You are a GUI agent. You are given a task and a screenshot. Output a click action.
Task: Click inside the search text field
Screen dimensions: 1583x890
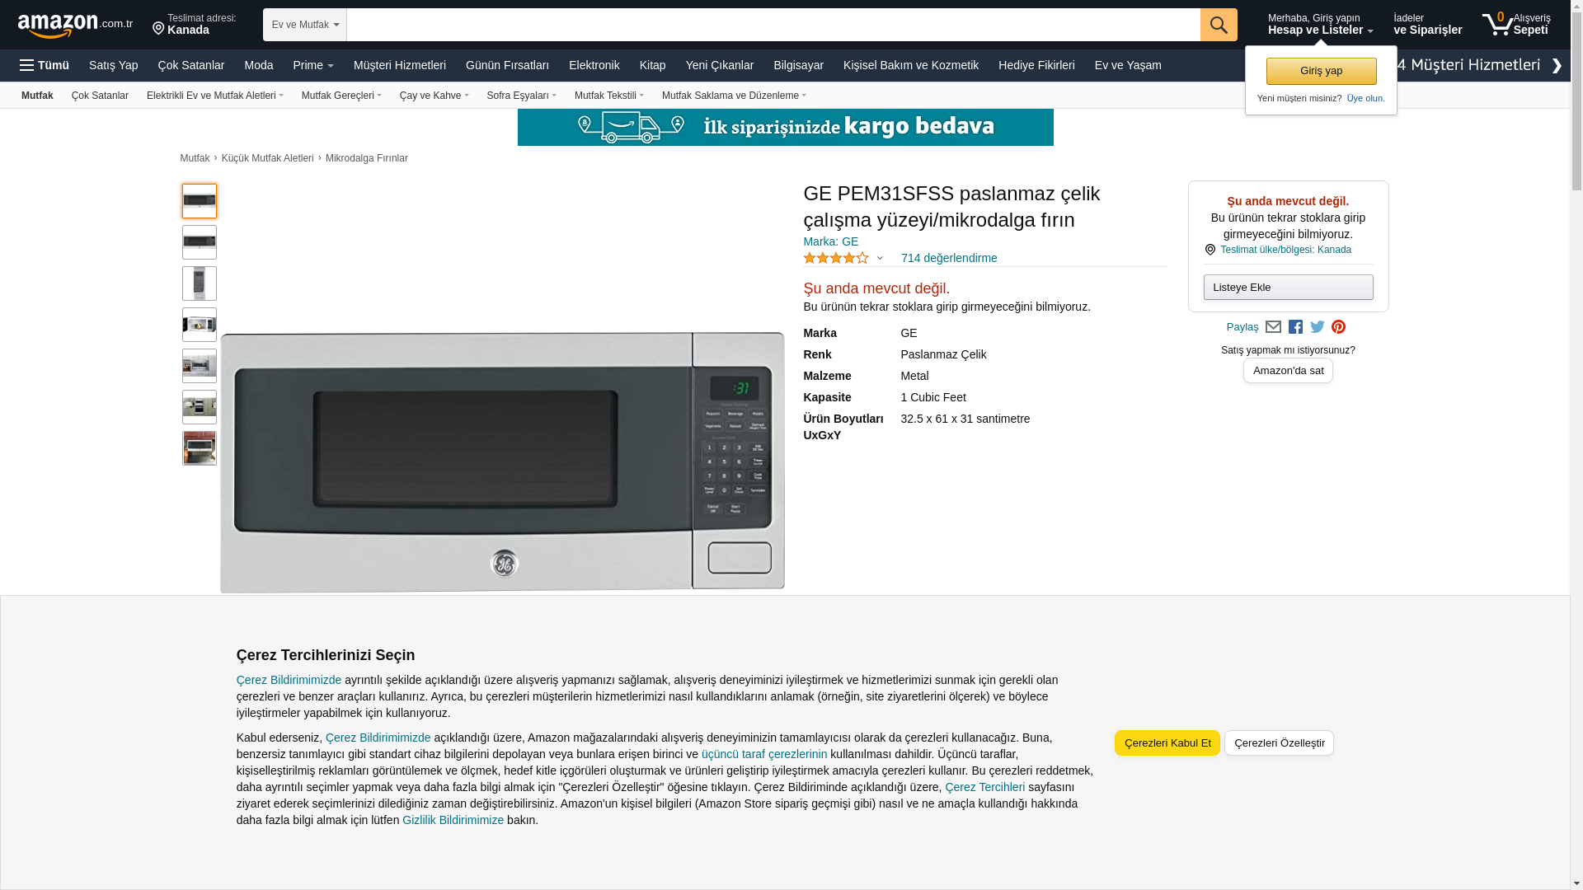tap(773, 25)
